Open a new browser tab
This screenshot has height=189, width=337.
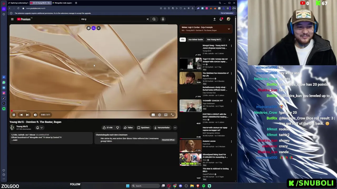(76, 3)
